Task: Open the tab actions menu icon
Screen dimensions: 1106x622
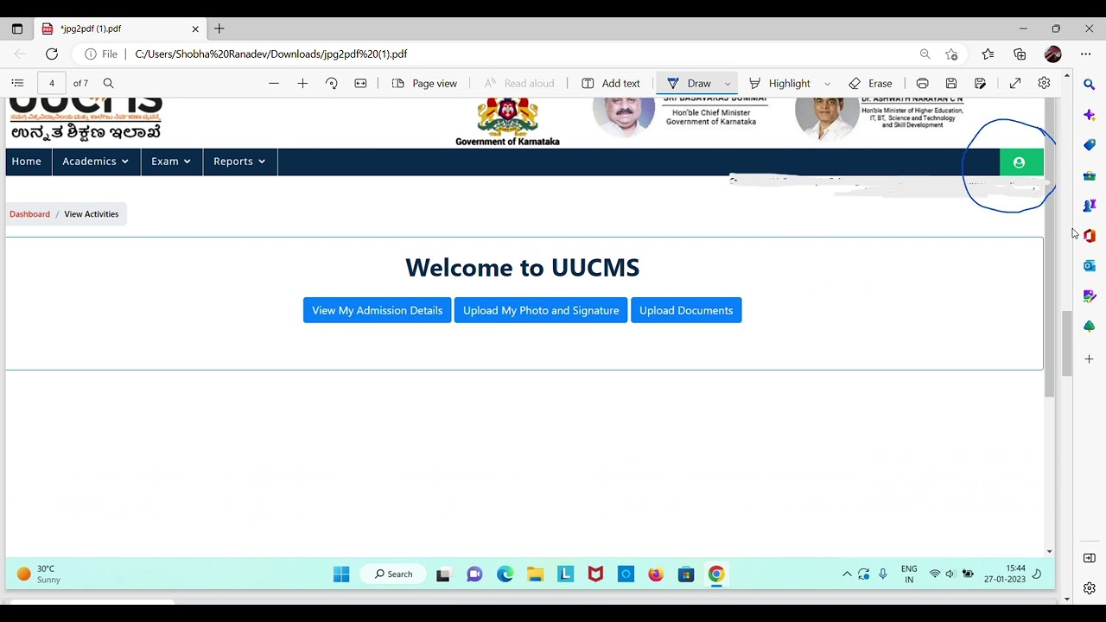Action: point(17,29)
